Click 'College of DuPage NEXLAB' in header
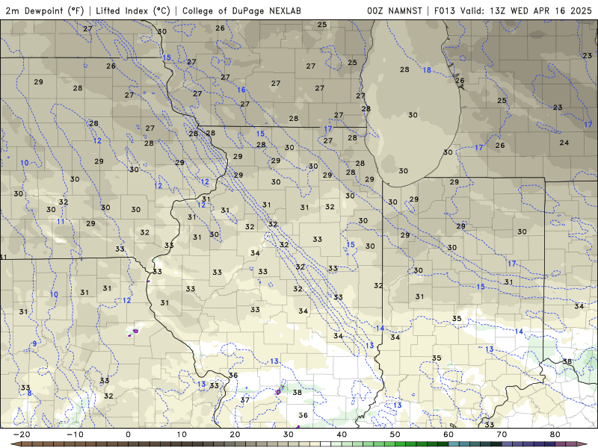Screen dimensions: 598x448 pyautogui.click(x=241, y=11)
